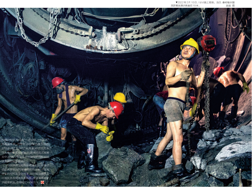Image resolution: width=252 pixels, height=187 pixels.
Task: Click the black triangle marker before the caption
Action: [x=177, y=2]
